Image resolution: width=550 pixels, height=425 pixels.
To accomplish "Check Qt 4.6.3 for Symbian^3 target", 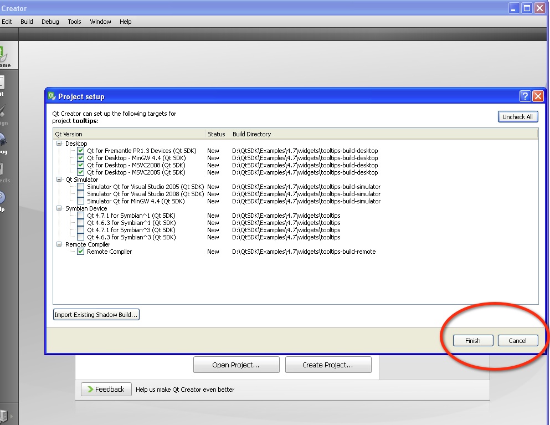I will (x=81, y=237).
